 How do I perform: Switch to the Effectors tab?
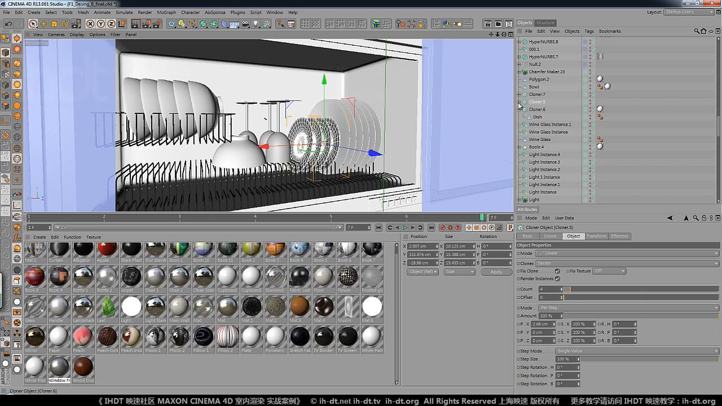tap(619, 236)
